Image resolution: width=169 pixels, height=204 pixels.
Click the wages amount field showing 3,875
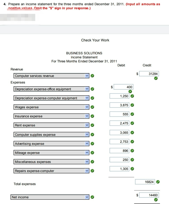tap(120, 105)
